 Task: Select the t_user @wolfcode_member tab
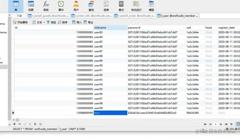click(178, 16)
